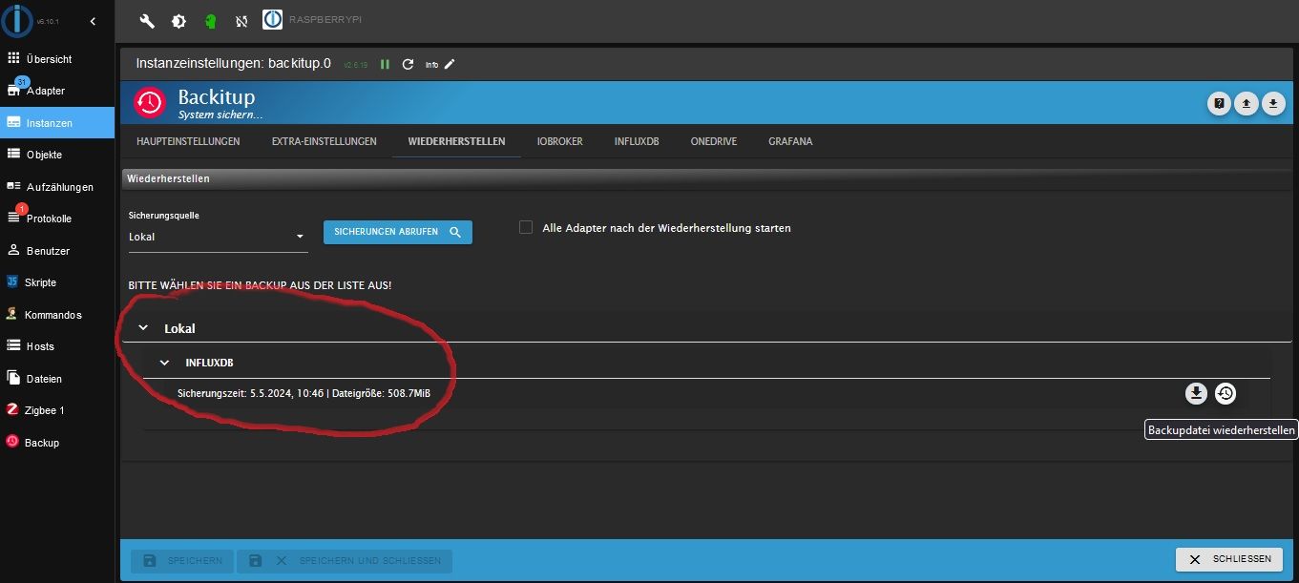Collapse the INFLUXDB backup section

click(x=164, y=363)
